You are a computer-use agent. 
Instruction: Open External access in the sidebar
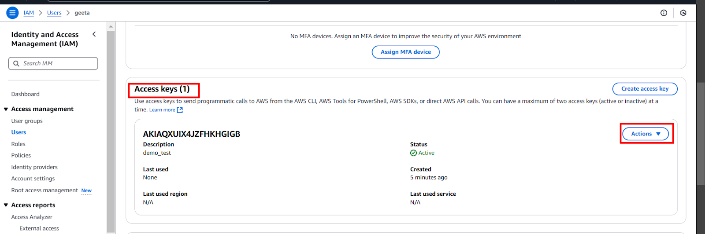(x=39, y=228)
